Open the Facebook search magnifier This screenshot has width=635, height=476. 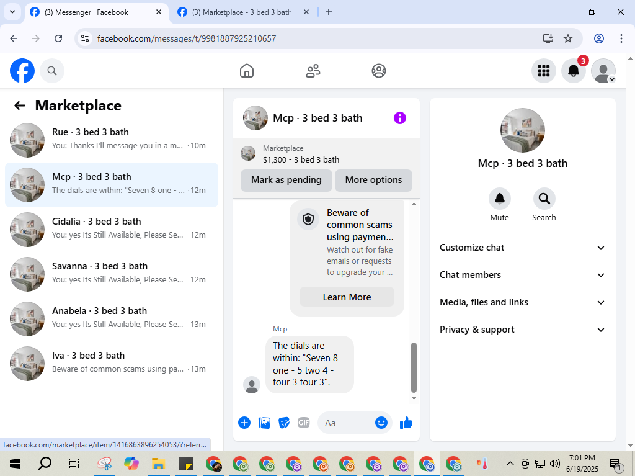(52, 71)
